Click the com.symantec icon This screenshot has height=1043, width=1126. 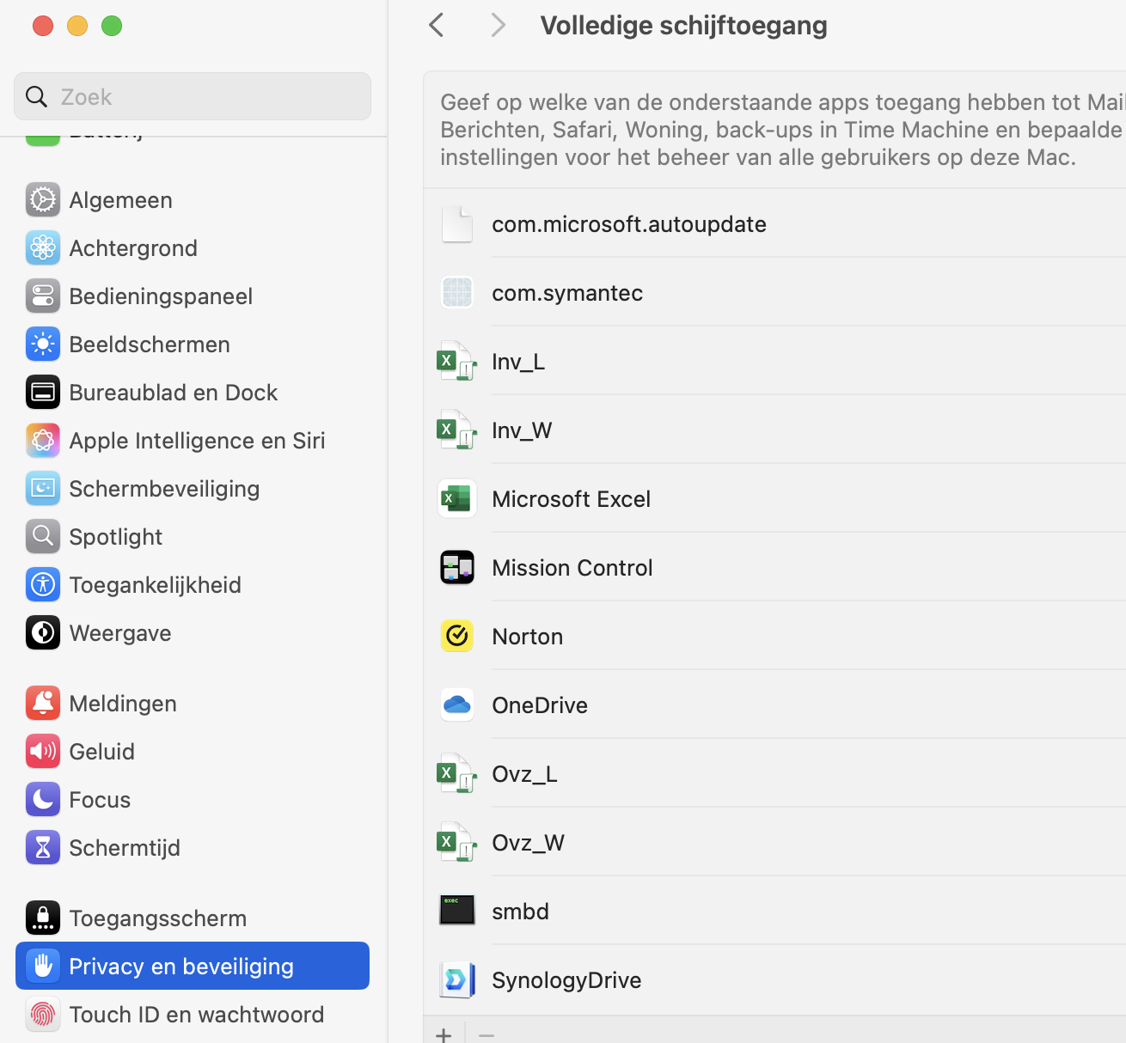pos(457,292)
